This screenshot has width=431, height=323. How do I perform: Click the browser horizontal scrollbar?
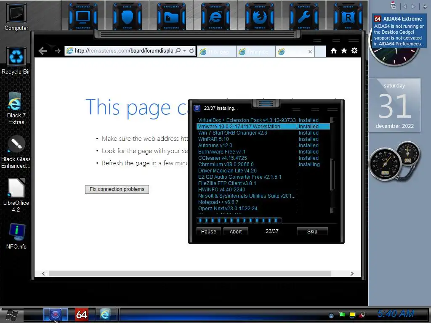pos(190,273)
